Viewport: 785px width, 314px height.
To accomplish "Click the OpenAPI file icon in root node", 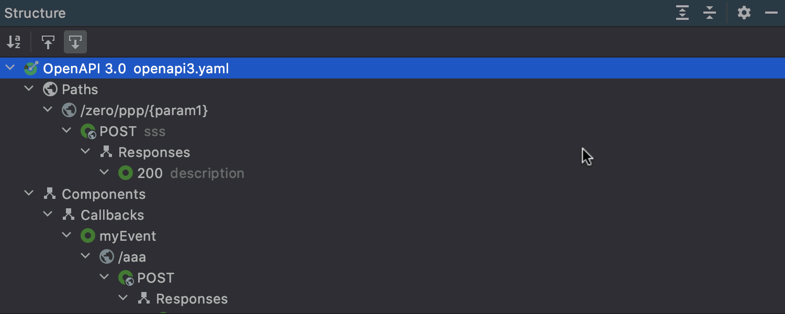I will pyautogui.click(x=31, y=69).
